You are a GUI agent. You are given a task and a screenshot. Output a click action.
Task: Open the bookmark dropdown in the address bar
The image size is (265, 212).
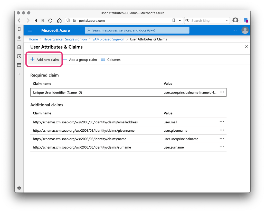pyautogui.click(x=179, y=20)
